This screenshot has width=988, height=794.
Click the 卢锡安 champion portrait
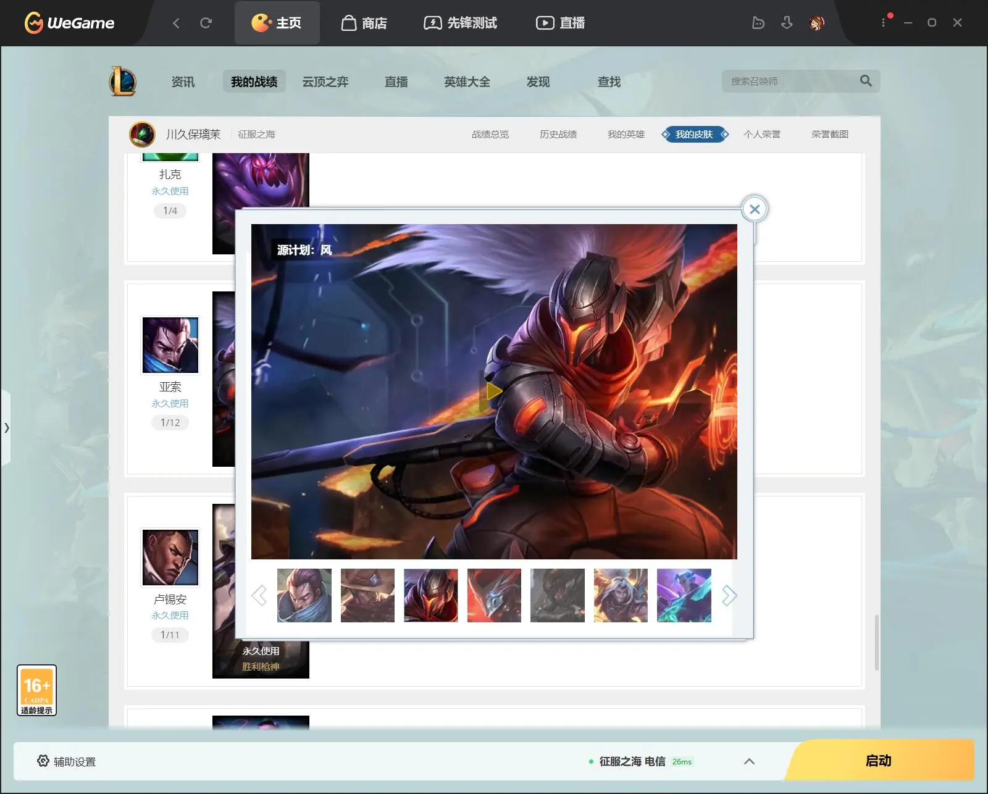coord(170,557)
